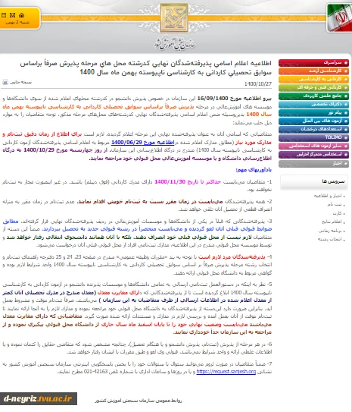Select استعدادهای درخشان blue menu item
352x412 pixels.
(313, 130)
